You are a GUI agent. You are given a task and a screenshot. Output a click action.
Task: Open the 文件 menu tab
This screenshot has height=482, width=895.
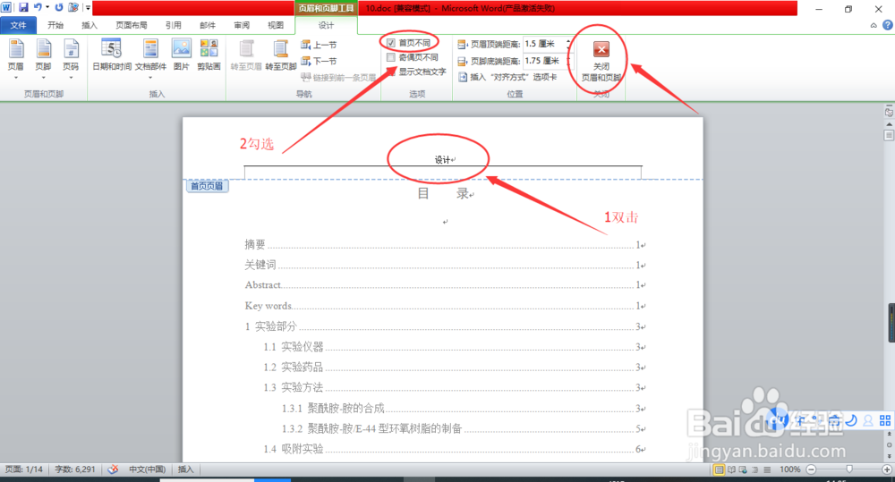tap(18, 25)
